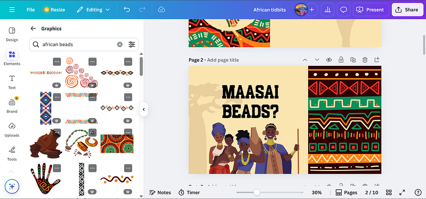Screen dimensions: 426x199
Task: Add collaborators with the plus button
Action: tap(312, 10)
